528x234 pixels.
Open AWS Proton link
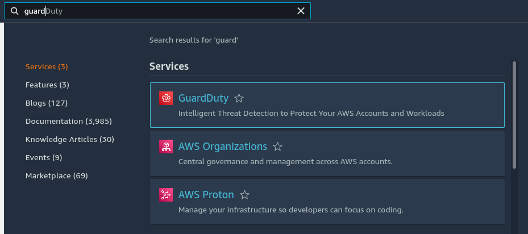[206, 195]
